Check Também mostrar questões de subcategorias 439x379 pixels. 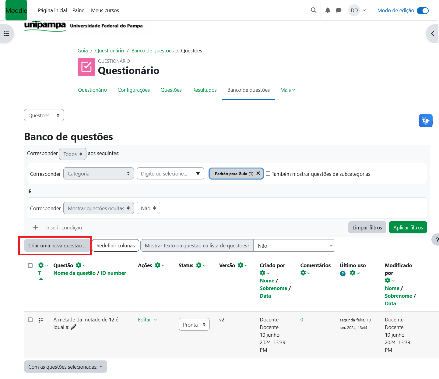point(268,174)
